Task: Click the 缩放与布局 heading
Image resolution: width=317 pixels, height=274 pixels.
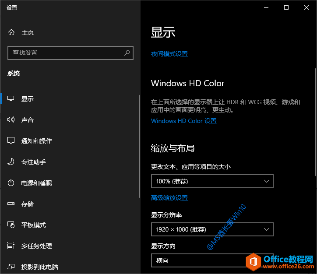Action: click(173, 148)
